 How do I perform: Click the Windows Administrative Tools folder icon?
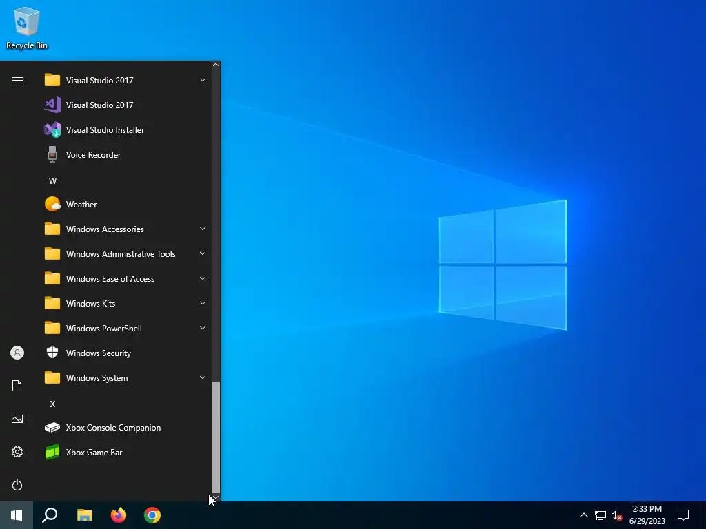pos(52,253)
